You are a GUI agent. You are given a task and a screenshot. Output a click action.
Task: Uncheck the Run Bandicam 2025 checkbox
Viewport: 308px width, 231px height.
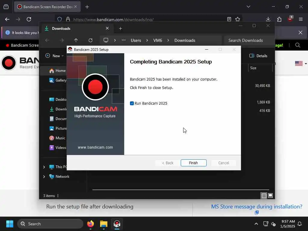pyautogui.click(x=132, y=103)
